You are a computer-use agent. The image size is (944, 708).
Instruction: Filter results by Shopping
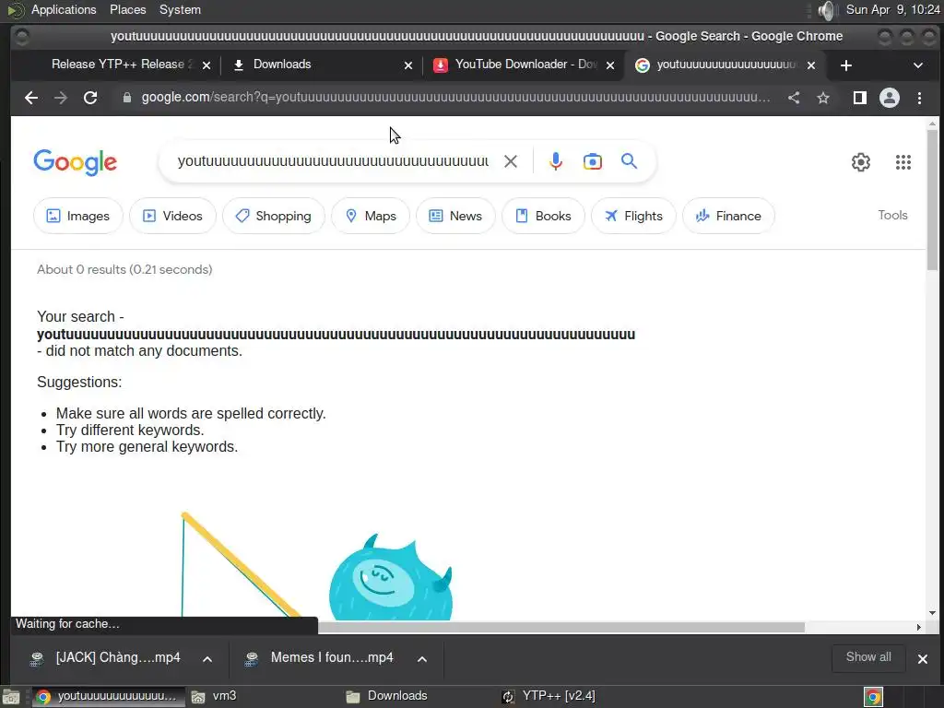click(x=273, y=216)
